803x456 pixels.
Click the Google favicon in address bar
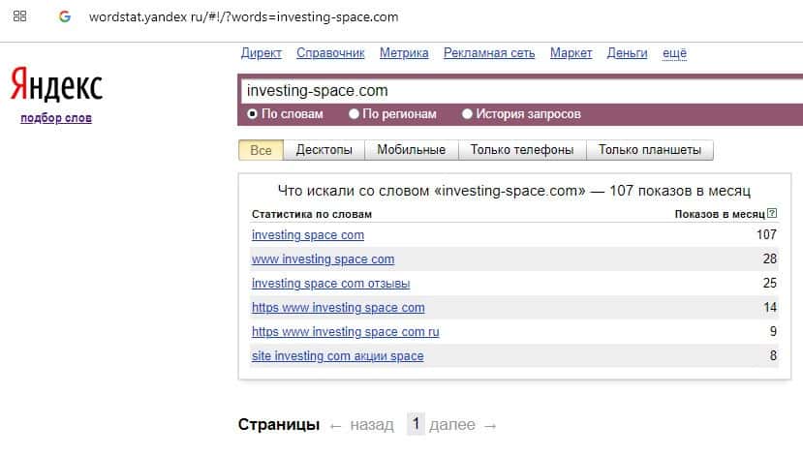65,17
